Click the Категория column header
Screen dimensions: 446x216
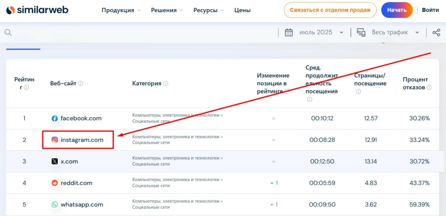147,84
